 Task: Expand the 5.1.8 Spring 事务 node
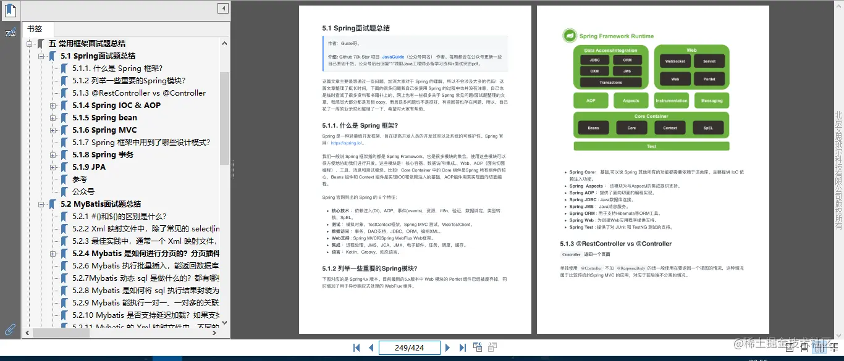click(x=53, y=155)
